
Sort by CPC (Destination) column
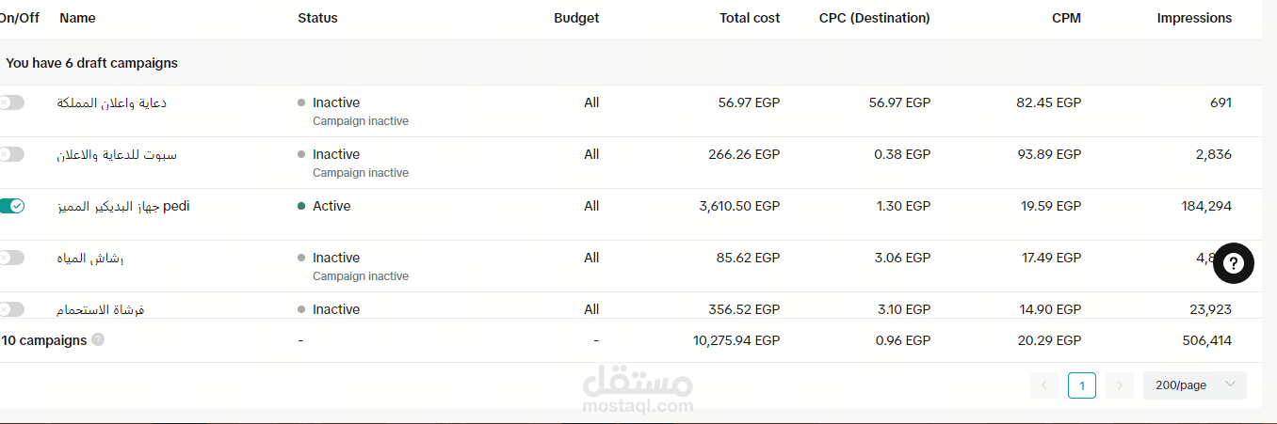pos(874,18)
